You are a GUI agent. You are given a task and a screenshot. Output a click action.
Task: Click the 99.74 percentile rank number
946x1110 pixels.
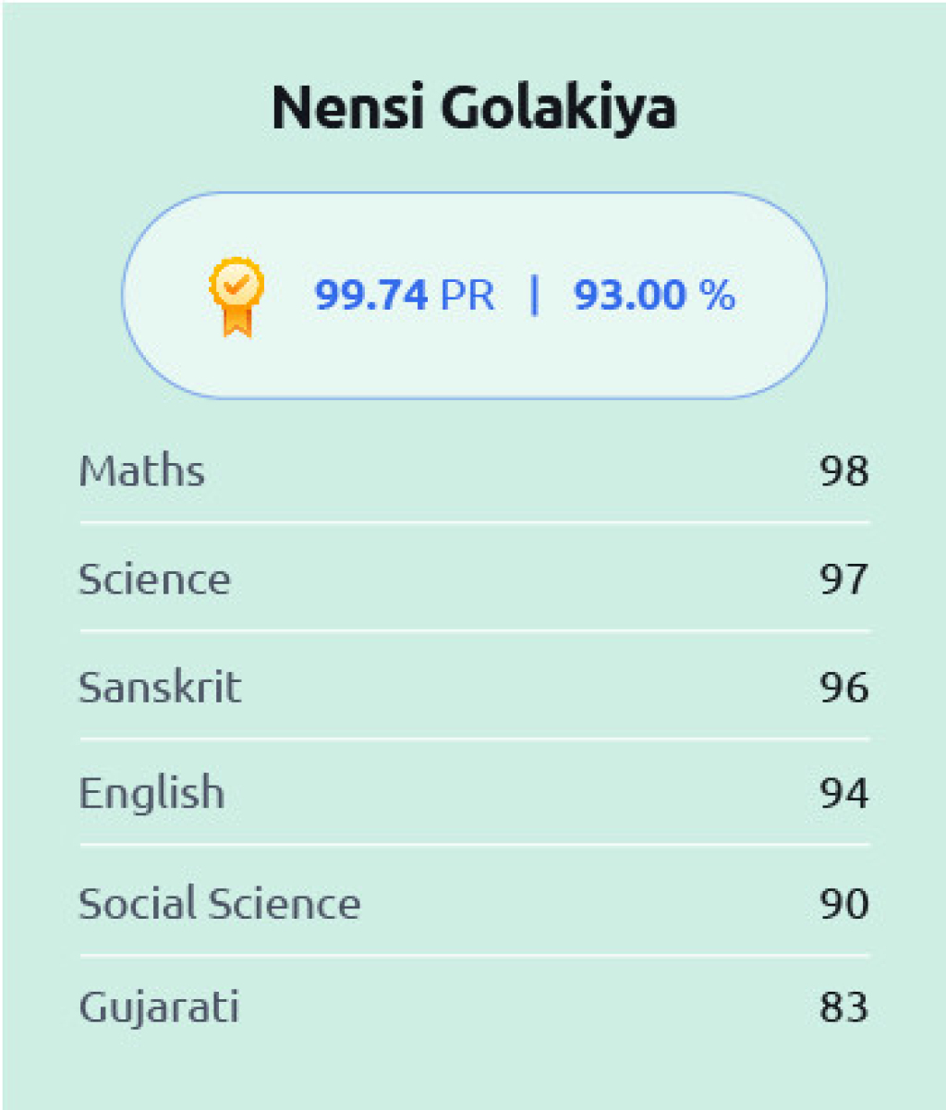tap(371, 296)
